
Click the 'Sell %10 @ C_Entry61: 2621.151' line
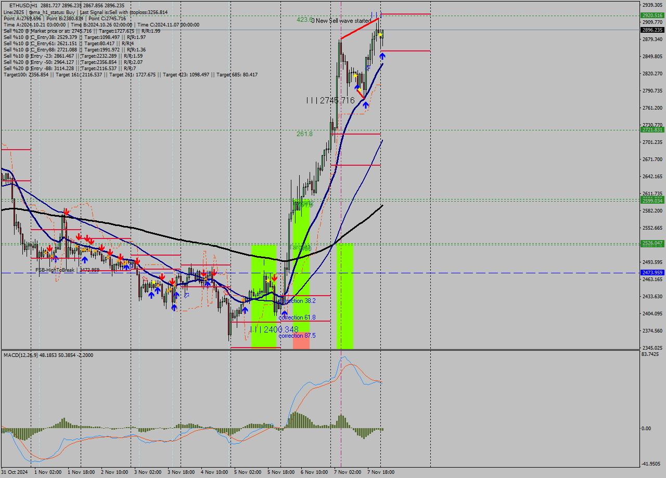pyautogui.click(x=69, y=43)
